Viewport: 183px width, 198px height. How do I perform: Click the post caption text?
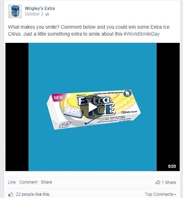(x=89, y=30)
